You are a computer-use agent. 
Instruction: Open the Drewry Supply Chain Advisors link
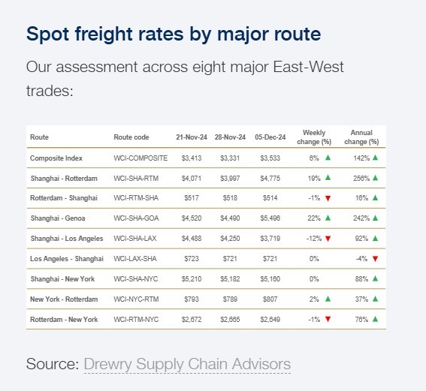click(x=187, y=364)
